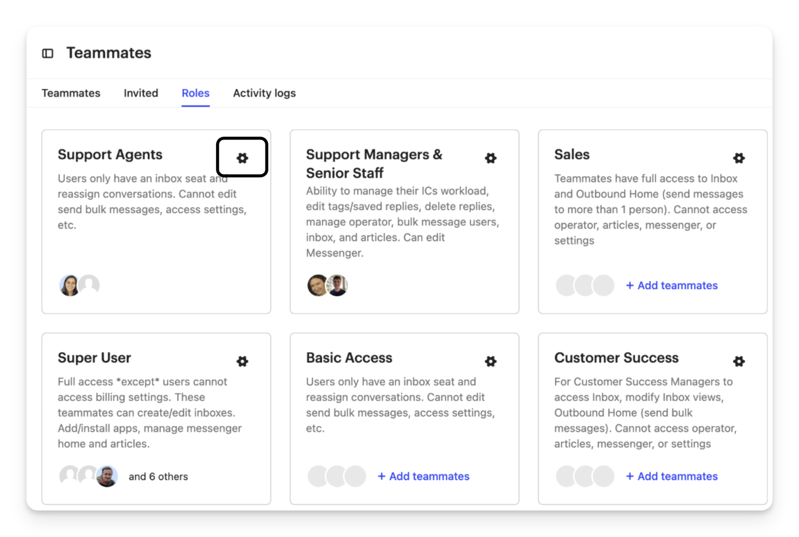Select the Roles tab
This screenshot has width=799, height=537.
coord(196,93)
